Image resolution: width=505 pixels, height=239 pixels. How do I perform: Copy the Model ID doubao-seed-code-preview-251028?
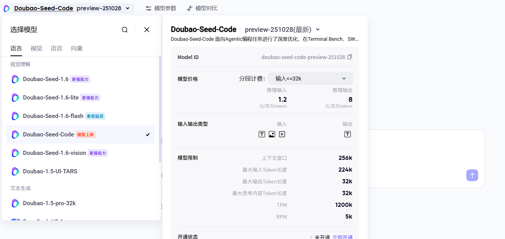coord(350,57)
